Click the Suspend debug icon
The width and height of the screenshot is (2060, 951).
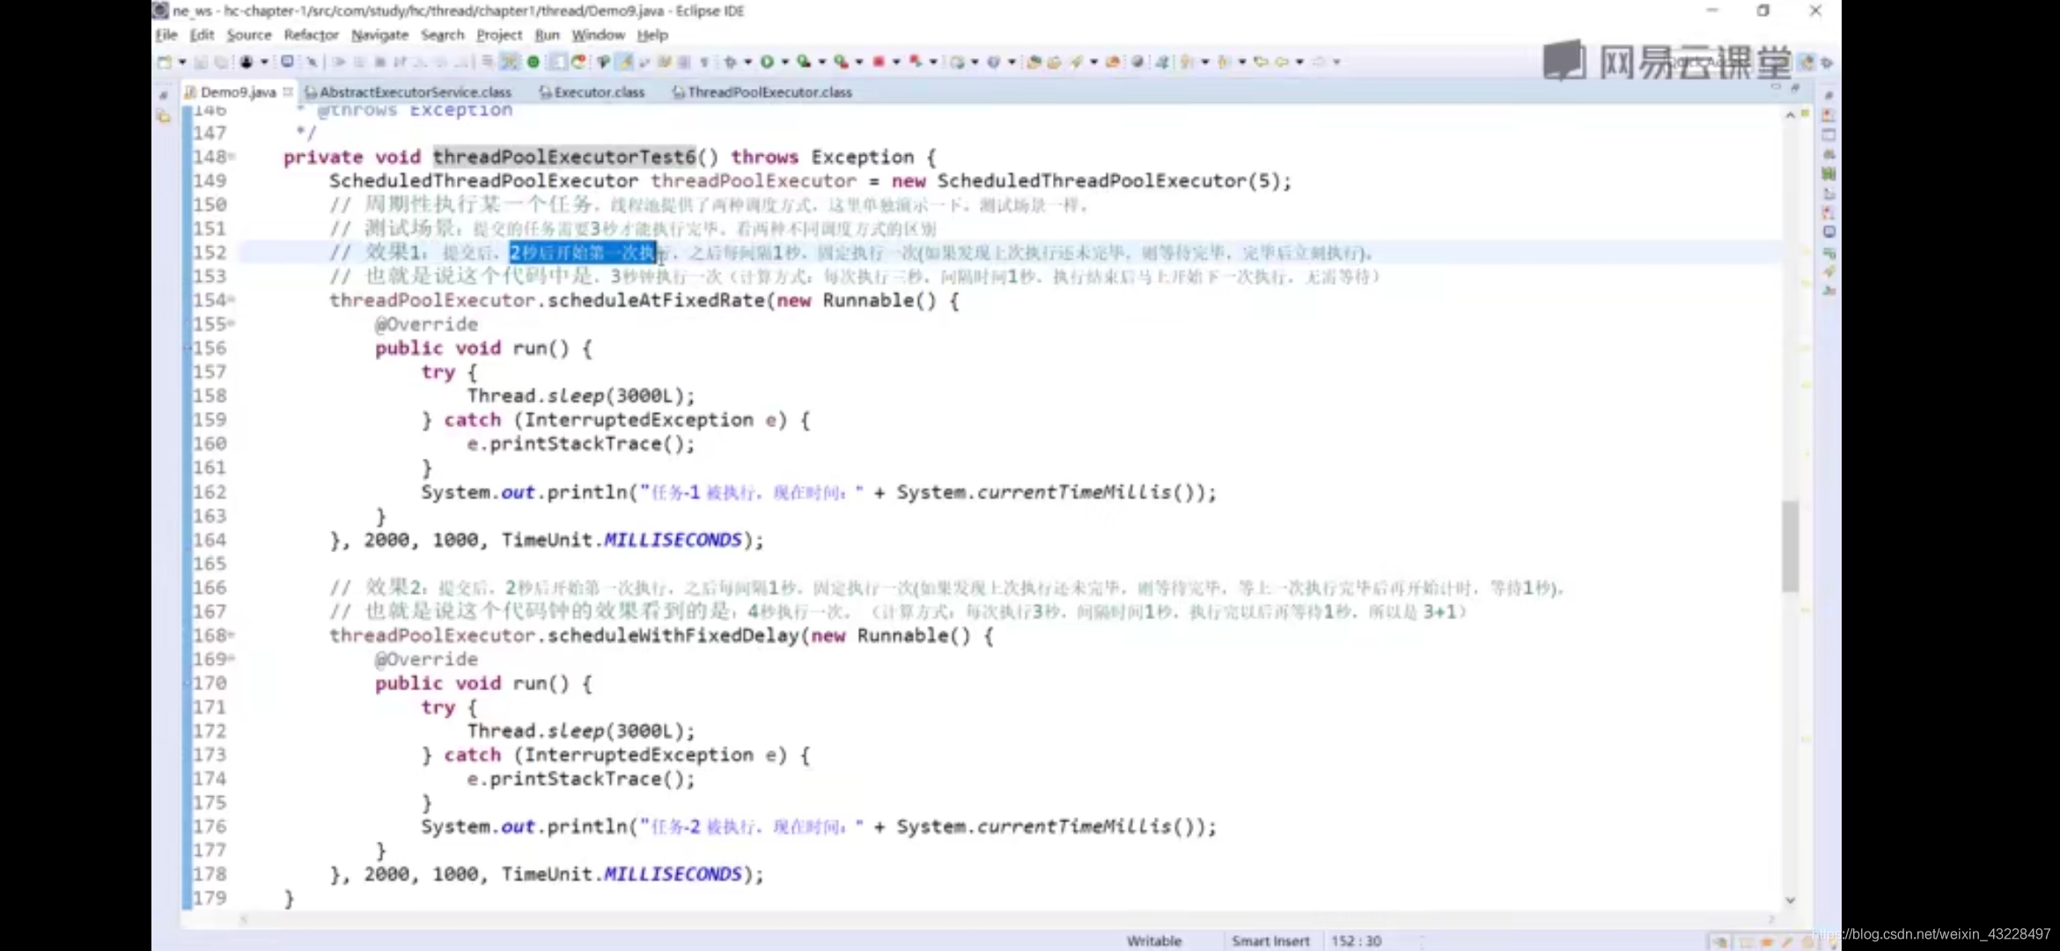(359, 62)
